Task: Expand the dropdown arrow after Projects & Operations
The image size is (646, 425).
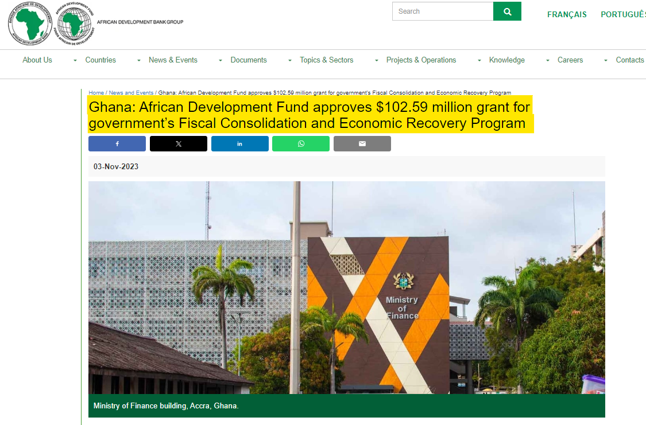Action: pos(479,61)
